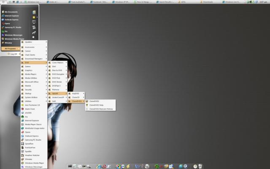Expand the Security folder
Image resolution: width=270 pixels, height=169 pixels.
pos(34,90)
